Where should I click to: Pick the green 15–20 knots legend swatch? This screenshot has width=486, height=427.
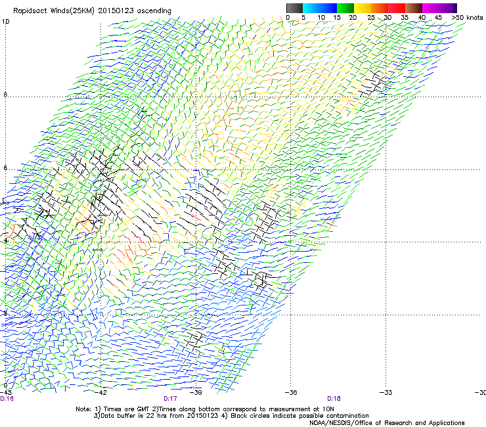(x=345, y=8)
